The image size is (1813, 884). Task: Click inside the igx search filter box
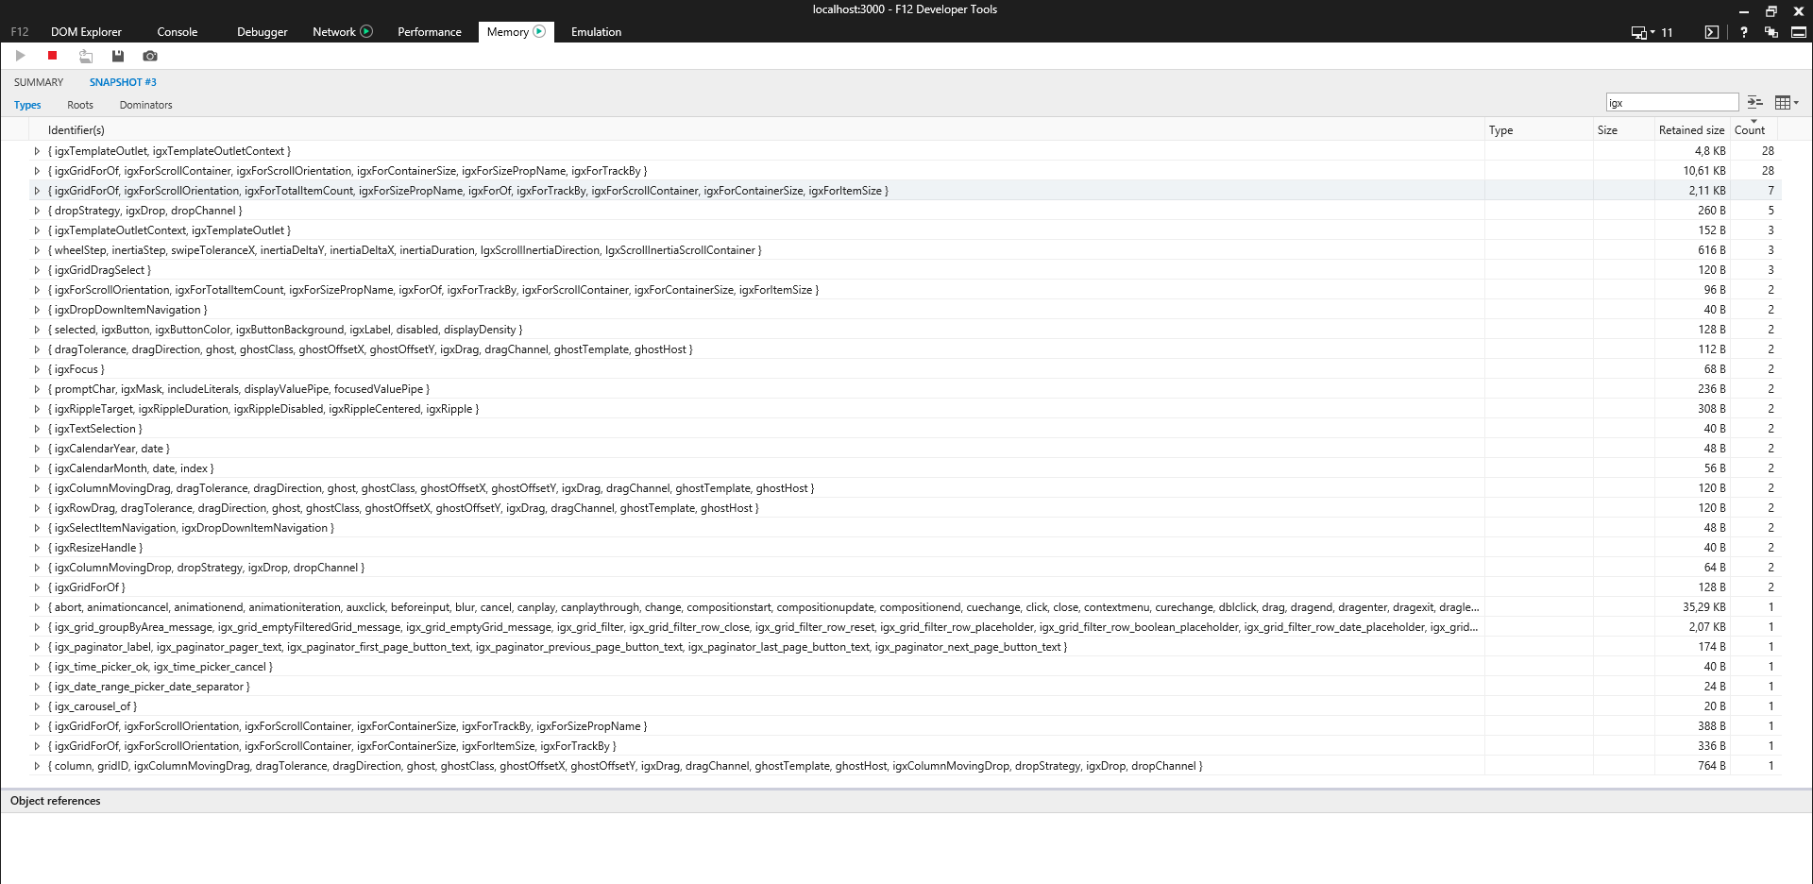pos(1671,102)
